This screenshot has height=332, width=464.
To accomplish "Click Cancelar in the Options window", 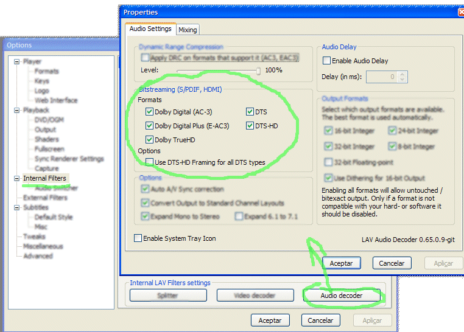I will (320, 320).
